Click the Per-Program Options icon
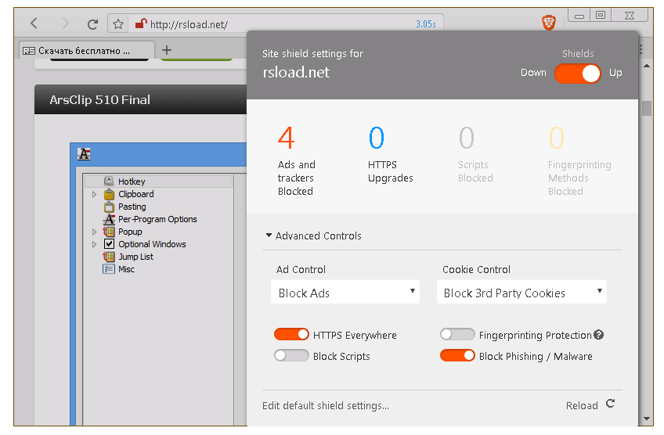Viewport: 664px width, 435px height. point(109,219)
